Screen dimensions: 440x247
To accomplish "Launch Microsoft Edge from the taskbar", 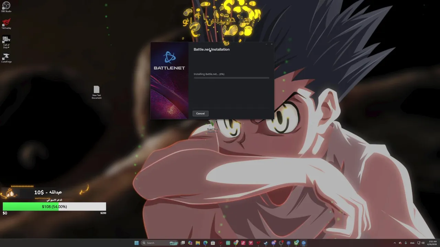I will click(x=205, y=243).
